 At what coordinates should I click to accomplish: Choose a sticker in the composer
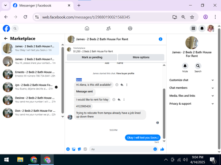80,149
